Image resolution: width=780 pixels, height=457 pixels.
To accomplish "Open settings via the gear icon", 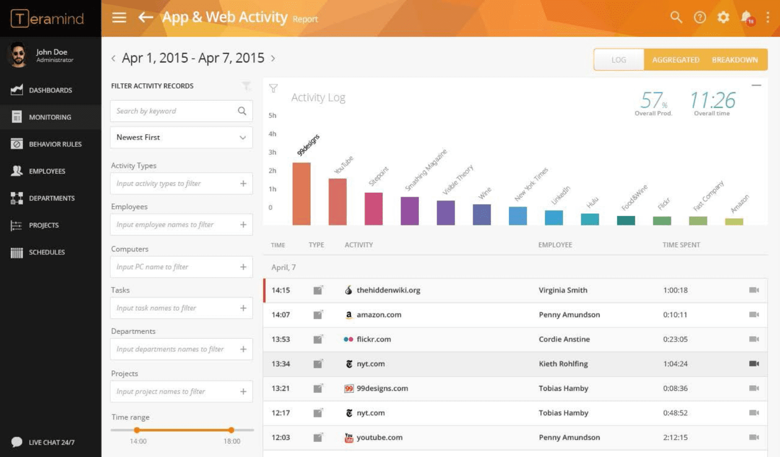I will (x=723, y=18).
